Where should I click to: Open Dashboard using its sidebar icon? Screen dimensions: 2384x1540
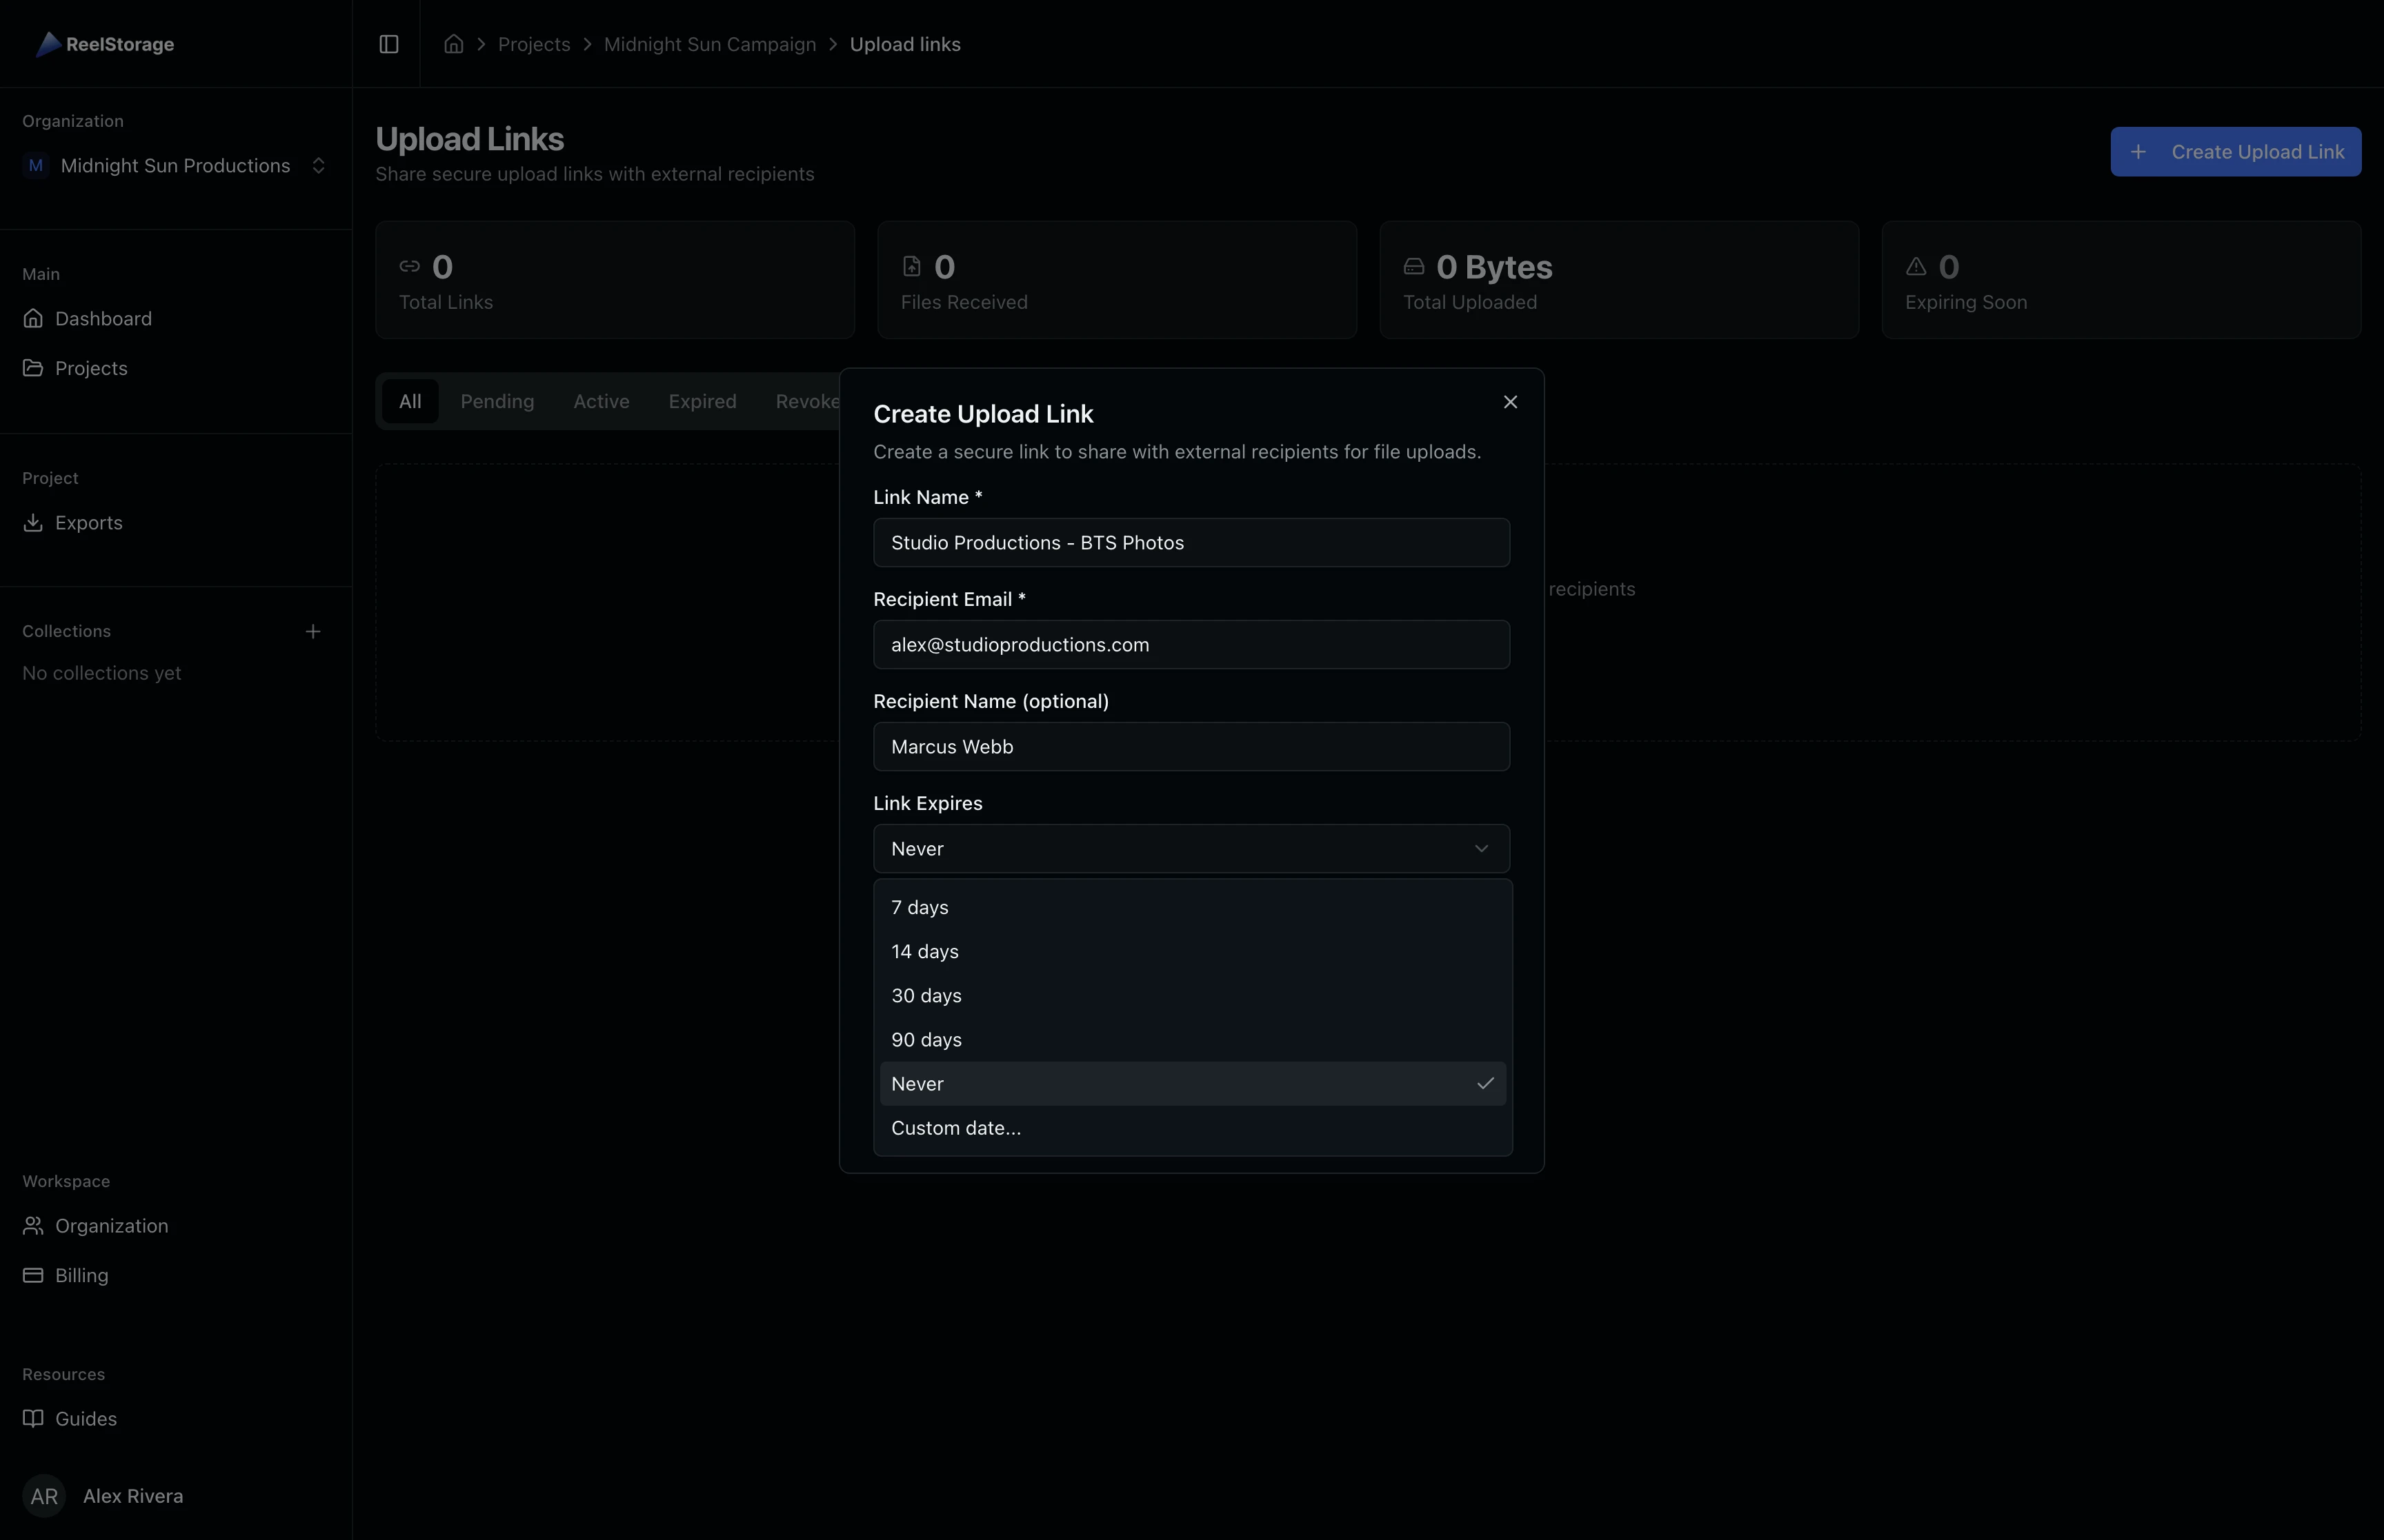[x=34, y=318]
